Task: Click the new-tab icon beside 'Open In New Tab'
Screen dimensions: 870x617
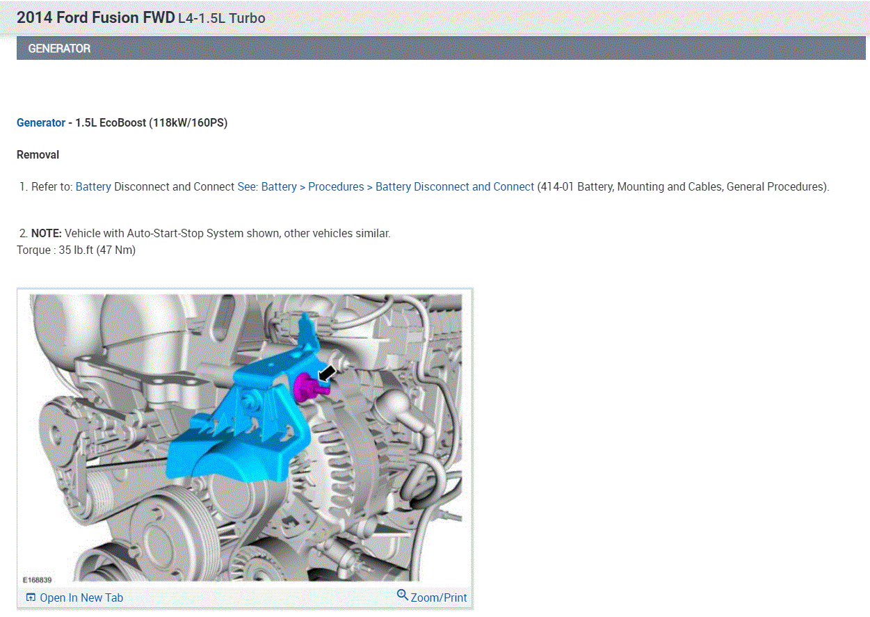Action: tap(31, 598)
